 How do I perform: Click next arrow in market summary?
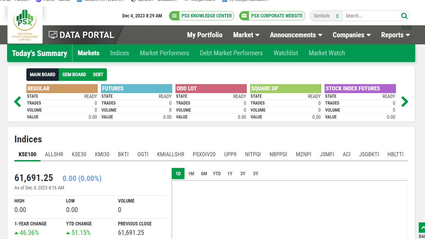[404, 102]
